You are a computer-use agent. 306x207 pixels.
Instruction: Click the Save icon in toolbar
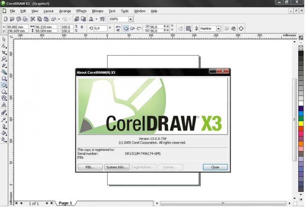(x=18, y=19)
